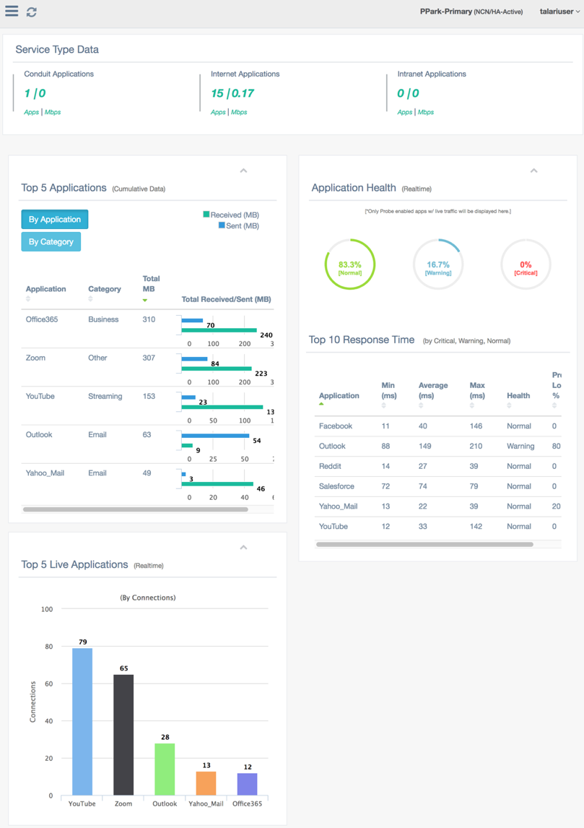Open Mbps link under Conduit Applications
This screenshot has height=828, width=584.
[53, 112]
